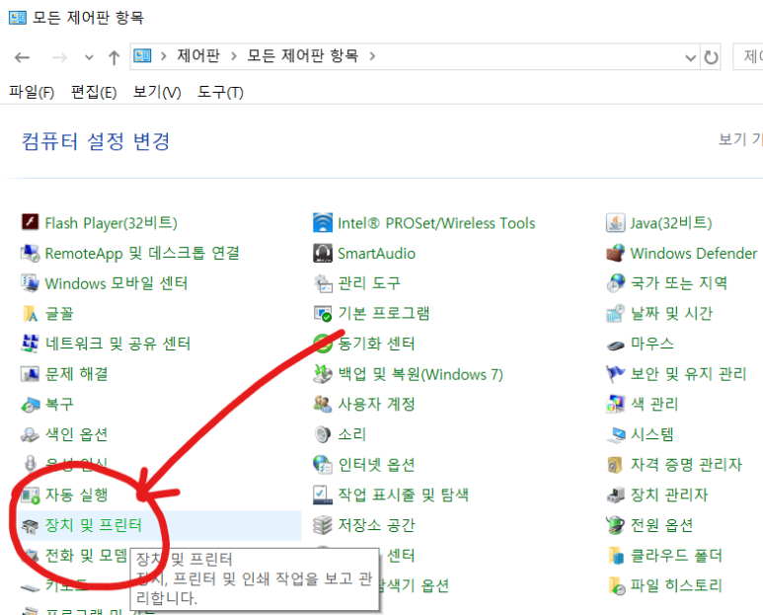The width and height of the screenshot is (763, 615).
Task: Click the 클라우드 폴더 icon
Action: pos(616,556)
